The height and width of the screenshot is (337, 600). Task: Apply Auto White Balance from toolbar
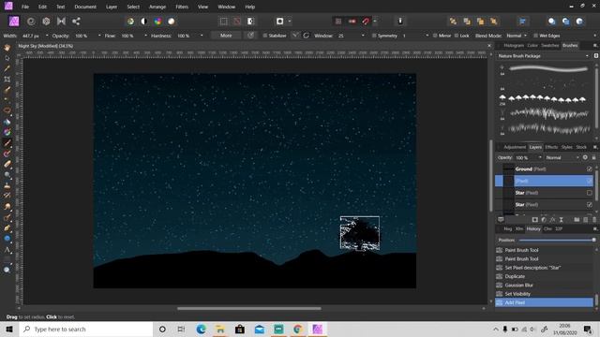[x=171, y=22]
